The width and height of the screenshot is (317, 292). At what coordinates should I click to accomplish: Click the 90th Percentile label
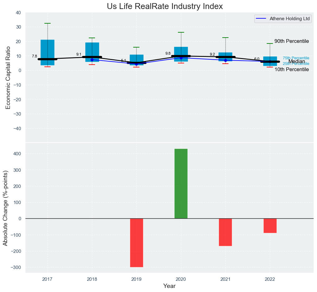[x=291, y=41]
